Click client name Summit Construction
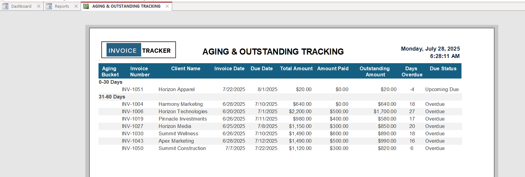The width and height of the screenshot is (525, 177). click(x=182, y=148)
